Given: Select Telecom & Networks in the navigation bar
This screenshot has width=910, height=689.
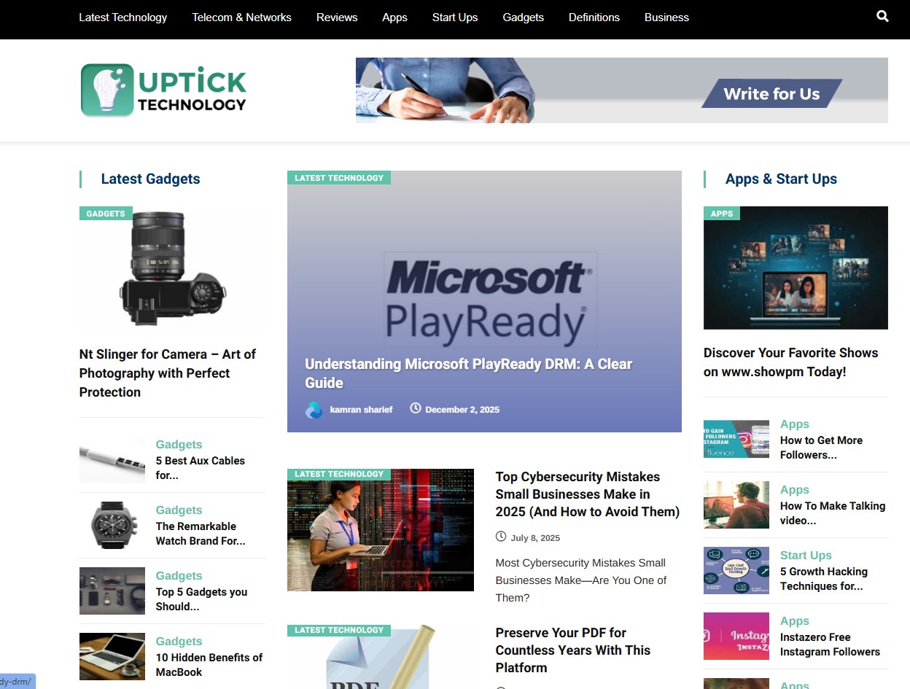Looking at the screenshot, I should pos(241,17).
